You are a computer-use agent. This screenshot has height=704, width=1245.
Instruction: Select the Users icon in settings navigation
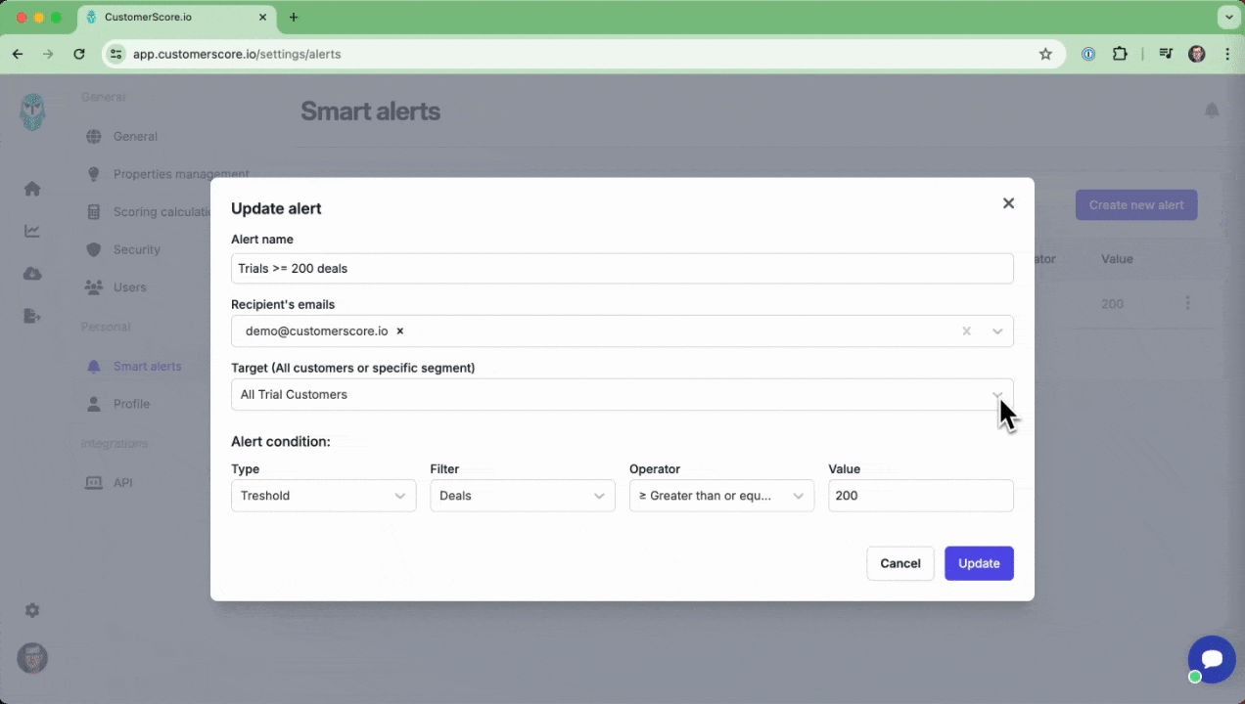tap(93, 286)
